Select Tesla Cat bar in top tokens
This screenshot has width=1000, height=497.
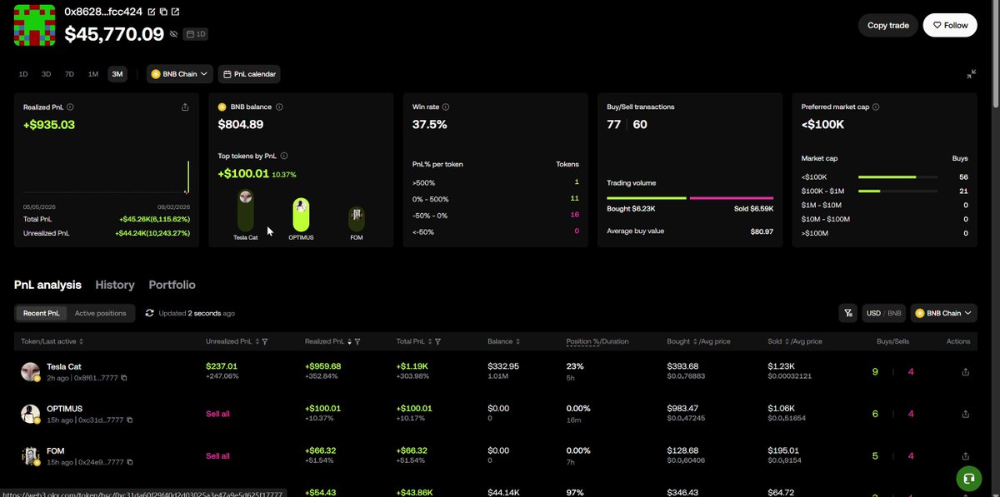pyautogui.click(x=246, y=211)
